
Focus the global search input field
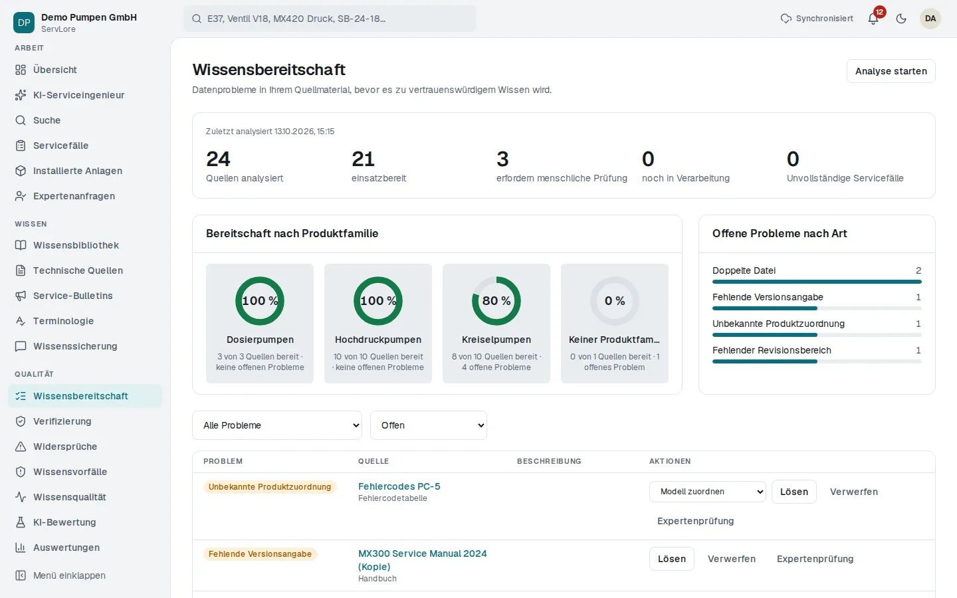[x=330, y=19]
